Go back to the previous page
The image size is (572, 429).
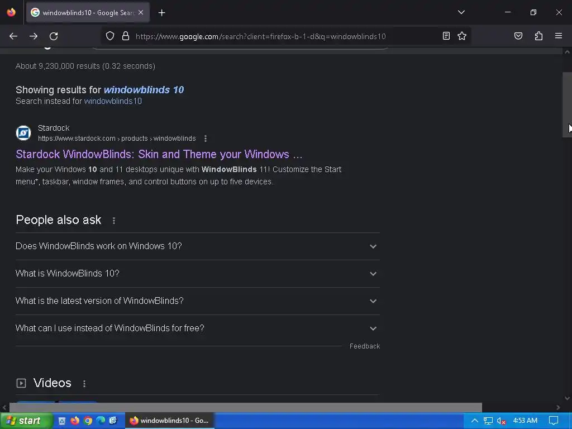click(x=13, y=36)
